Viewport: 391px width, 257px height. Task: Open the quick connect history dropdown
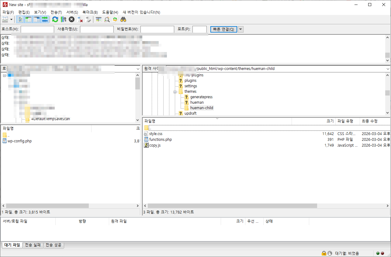point(240,29)
